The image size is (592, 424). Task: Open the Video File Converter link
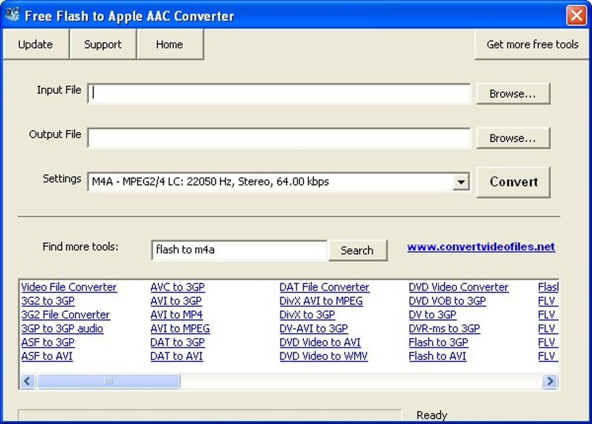69,287
